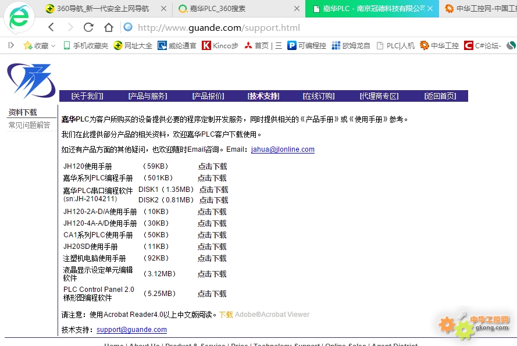Open 代理商专区 navigation menu
This screenshot has width=517, height=346.
click(x=379, y=96)
